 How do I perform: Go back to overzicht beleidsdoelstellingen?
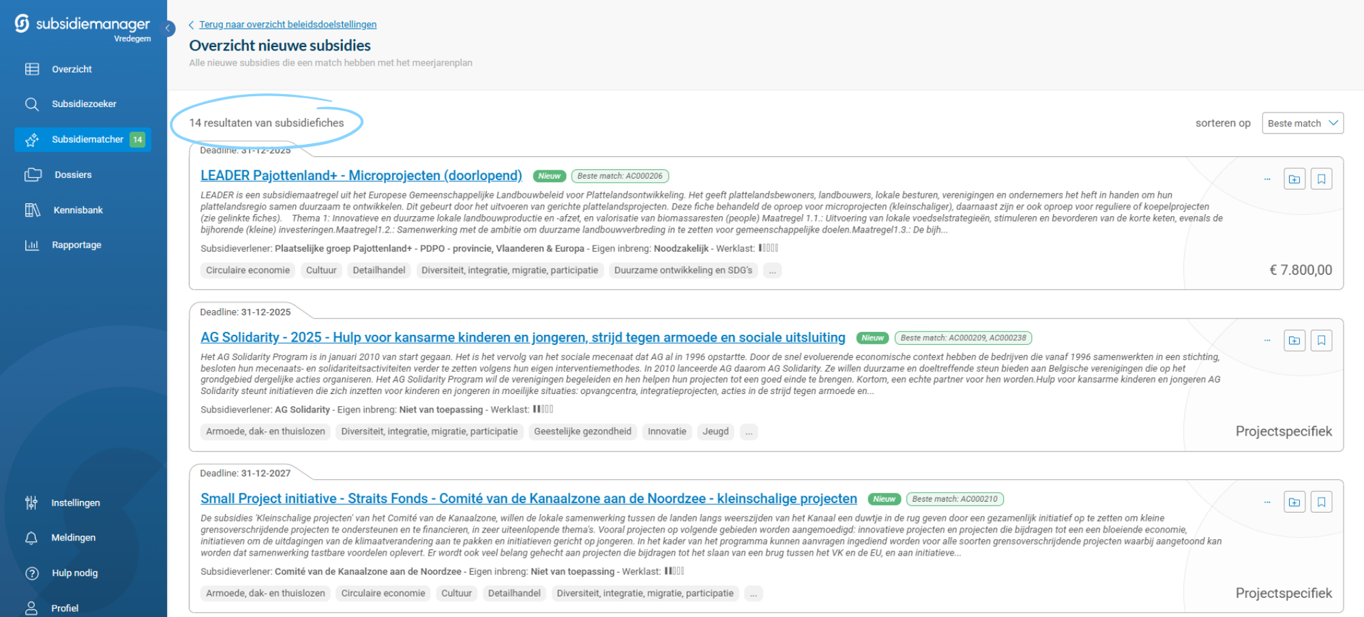click(287, 25)
